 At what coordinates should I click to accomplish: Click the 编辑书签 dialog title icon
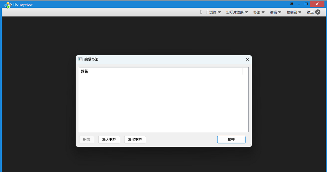(x=80, y=59)
